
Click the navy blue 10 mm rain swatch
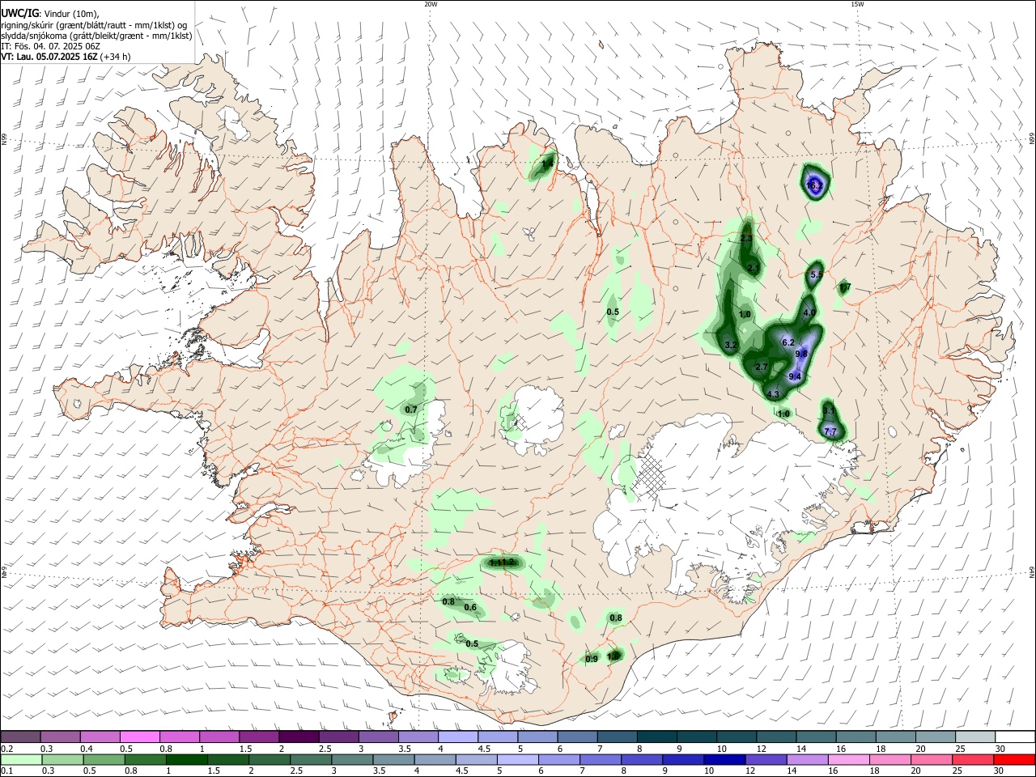click(x=724, y=760)
